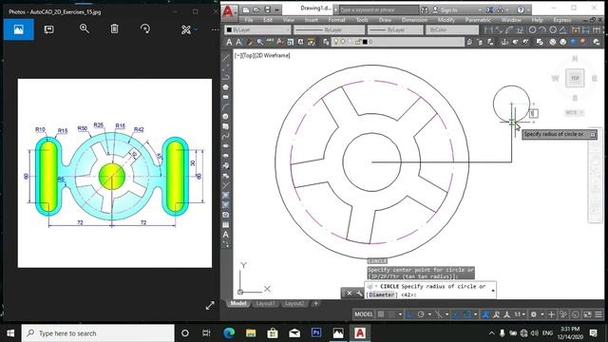Click the Windows taskbar search box
Image resolution: width=608 pixels, height=342 pixels.
tap(98, 333)
